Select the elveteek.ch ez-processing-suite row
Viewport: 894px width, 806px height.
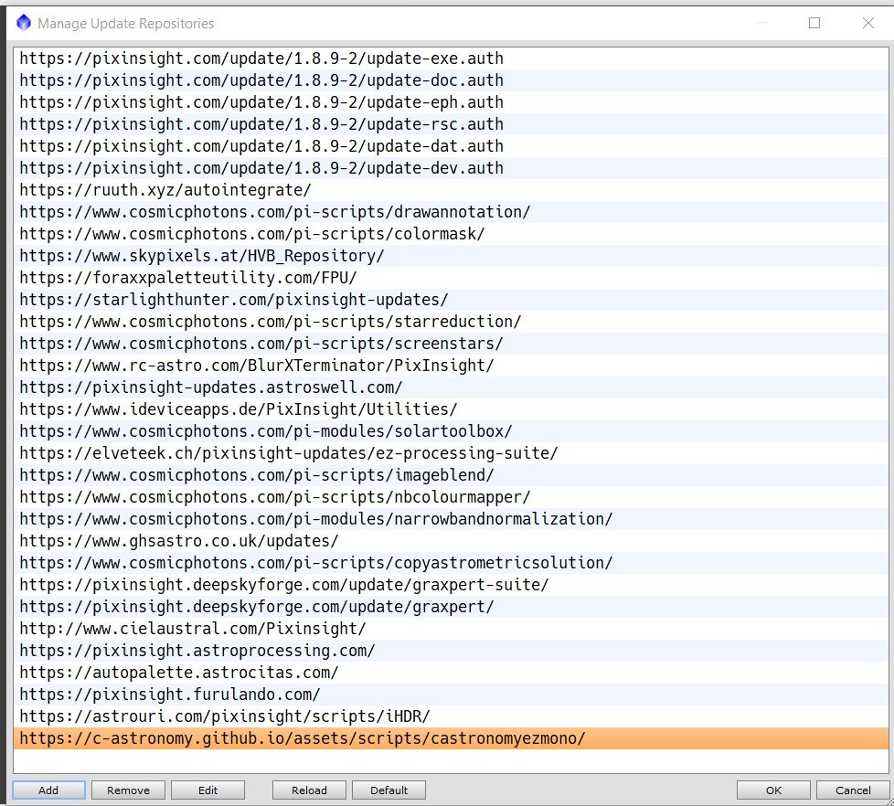click(x=451, y=453)
